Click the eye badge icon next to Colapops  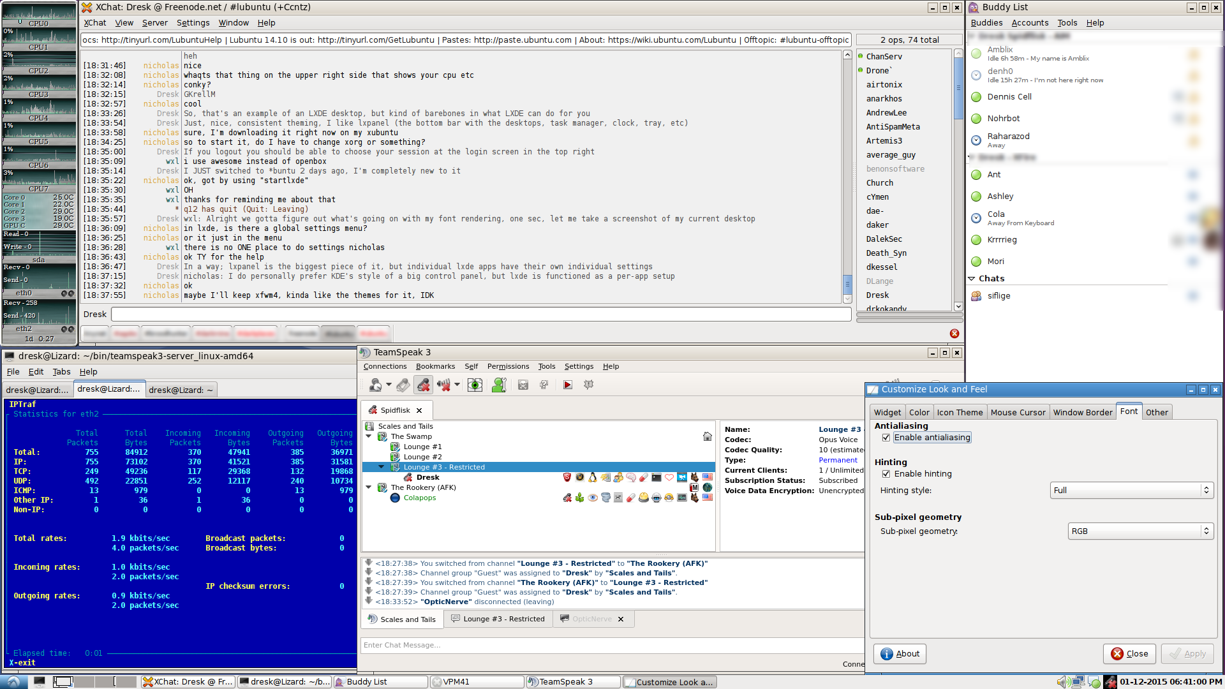click(593, 498)
